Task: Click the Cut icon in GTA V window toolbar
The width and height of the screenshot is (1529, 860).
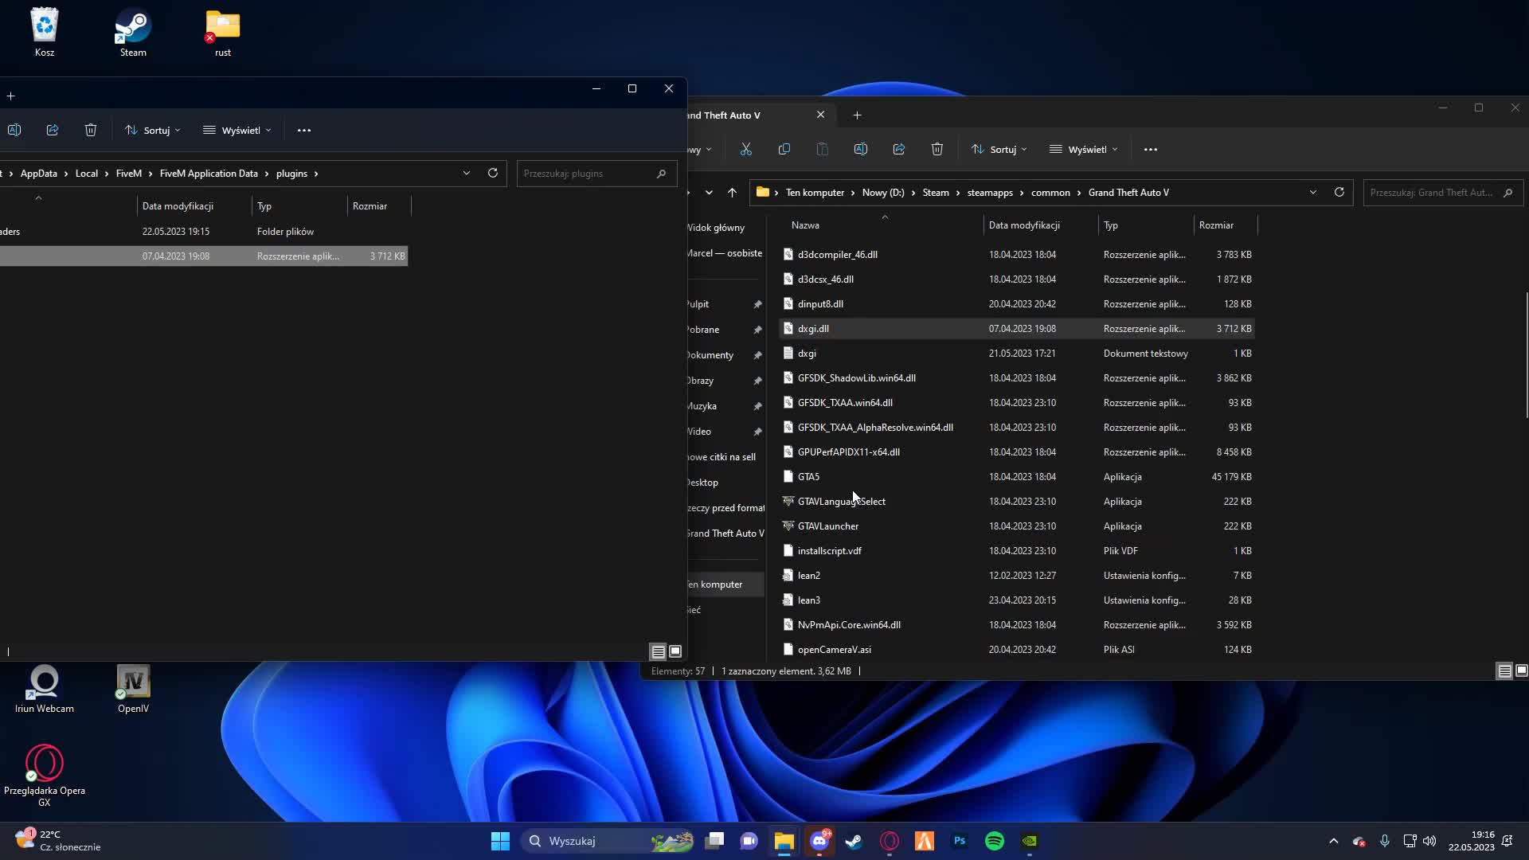Action: tap(745, 149)
